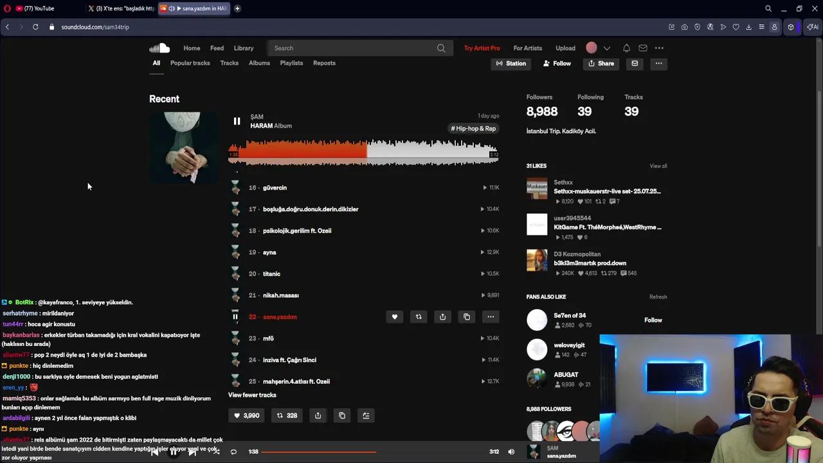Seek within the album waveform
Screen dimensions: 823x463
tap(363, 151)
